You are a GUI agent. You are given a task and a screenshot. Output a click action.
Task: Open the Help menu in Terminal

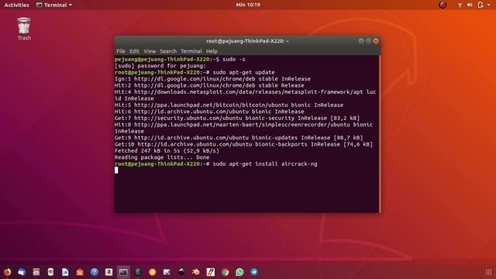point(212,51)
